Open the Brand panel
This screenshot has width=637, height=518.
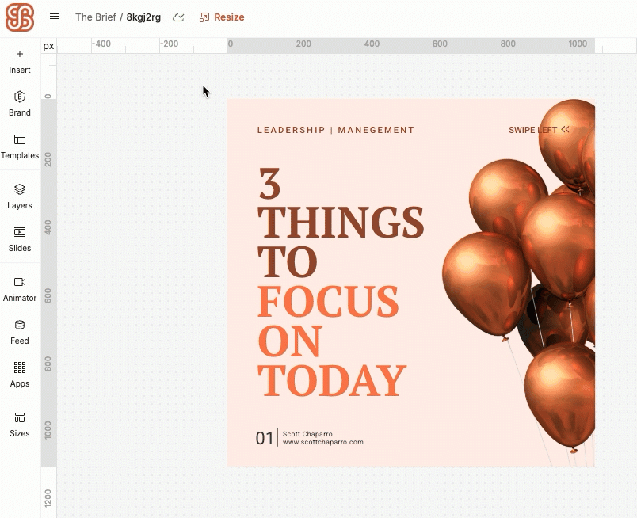(x=20, y=104)
